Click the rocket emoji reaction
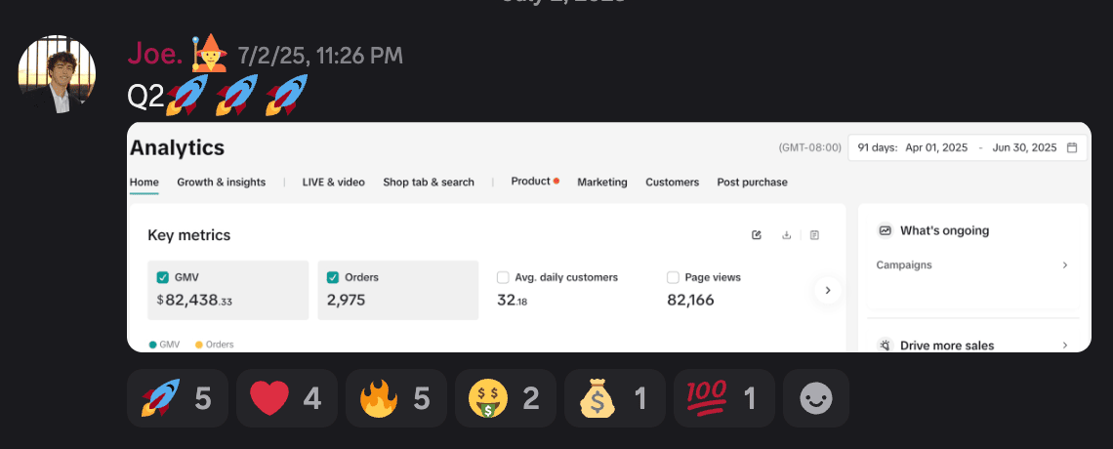This screenshot has height=449, width=1113. point(177,398)
